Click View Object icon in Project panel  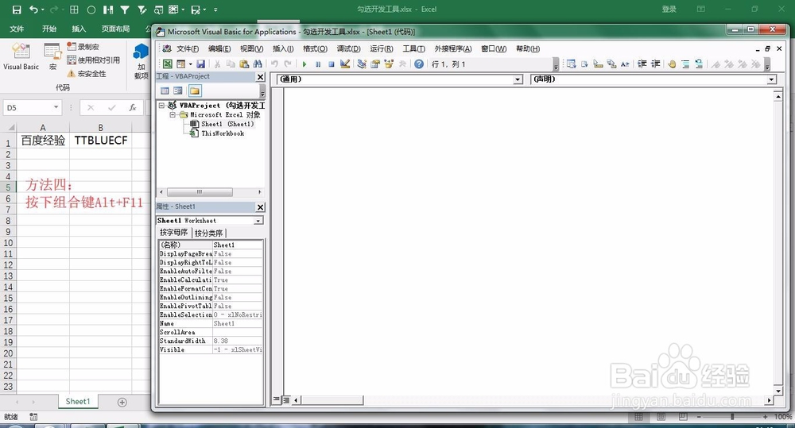(178, 91)
